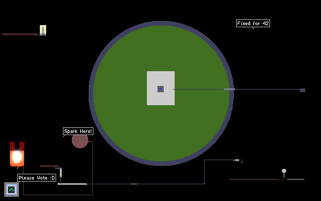Click the white segment crossing the purple ring

pos(229,90)
